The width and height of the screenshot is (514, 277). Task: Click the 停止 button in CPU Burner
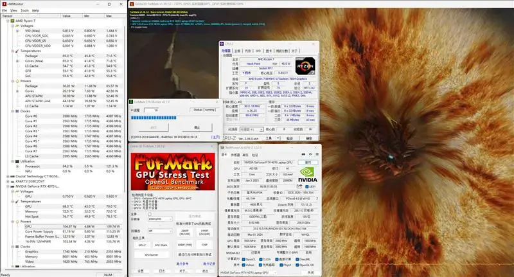tap(197, 127)
